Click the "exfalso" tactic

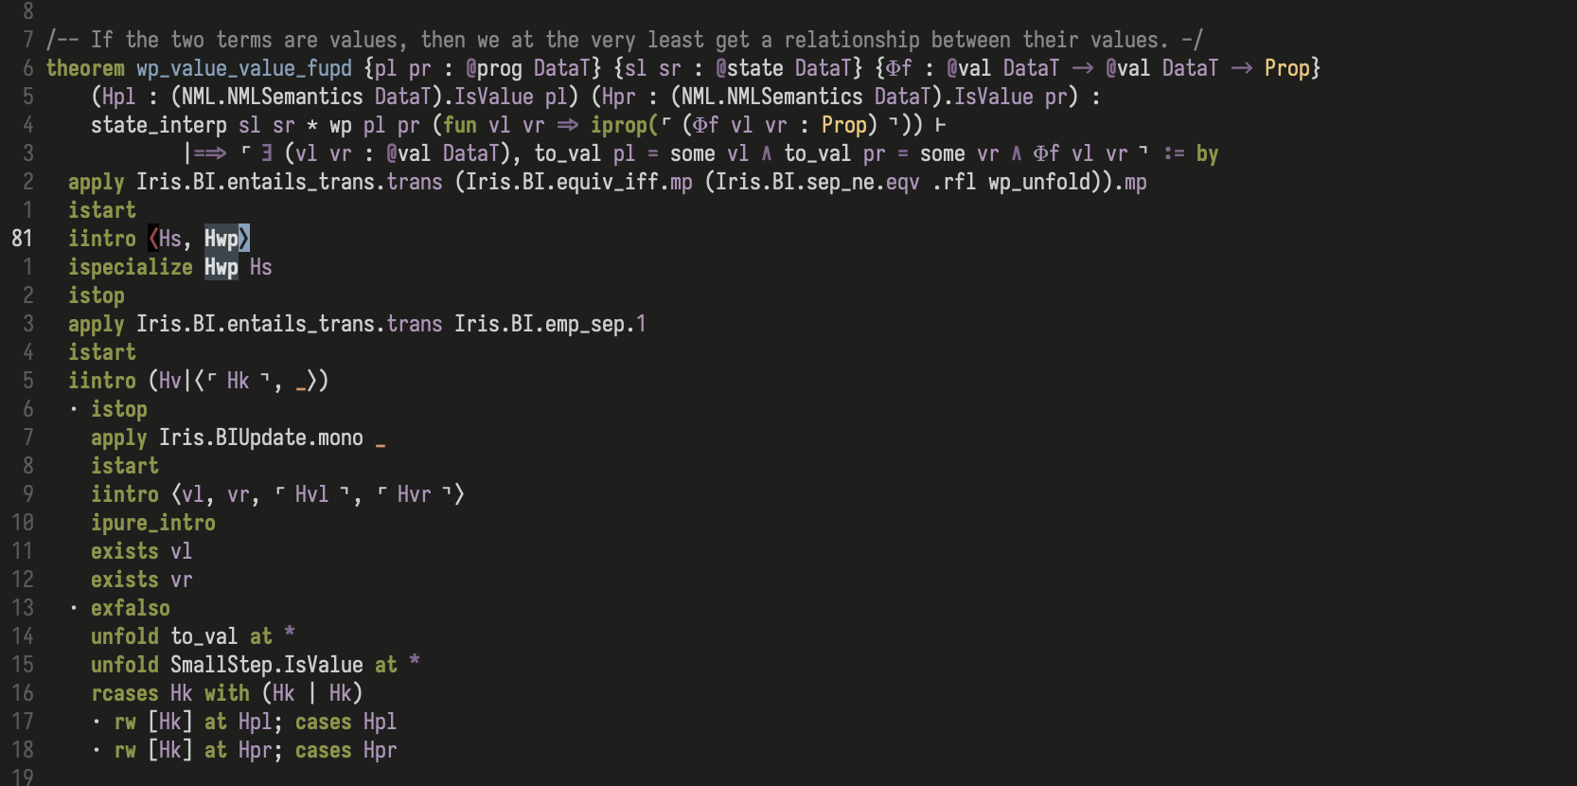coord(130,608)
